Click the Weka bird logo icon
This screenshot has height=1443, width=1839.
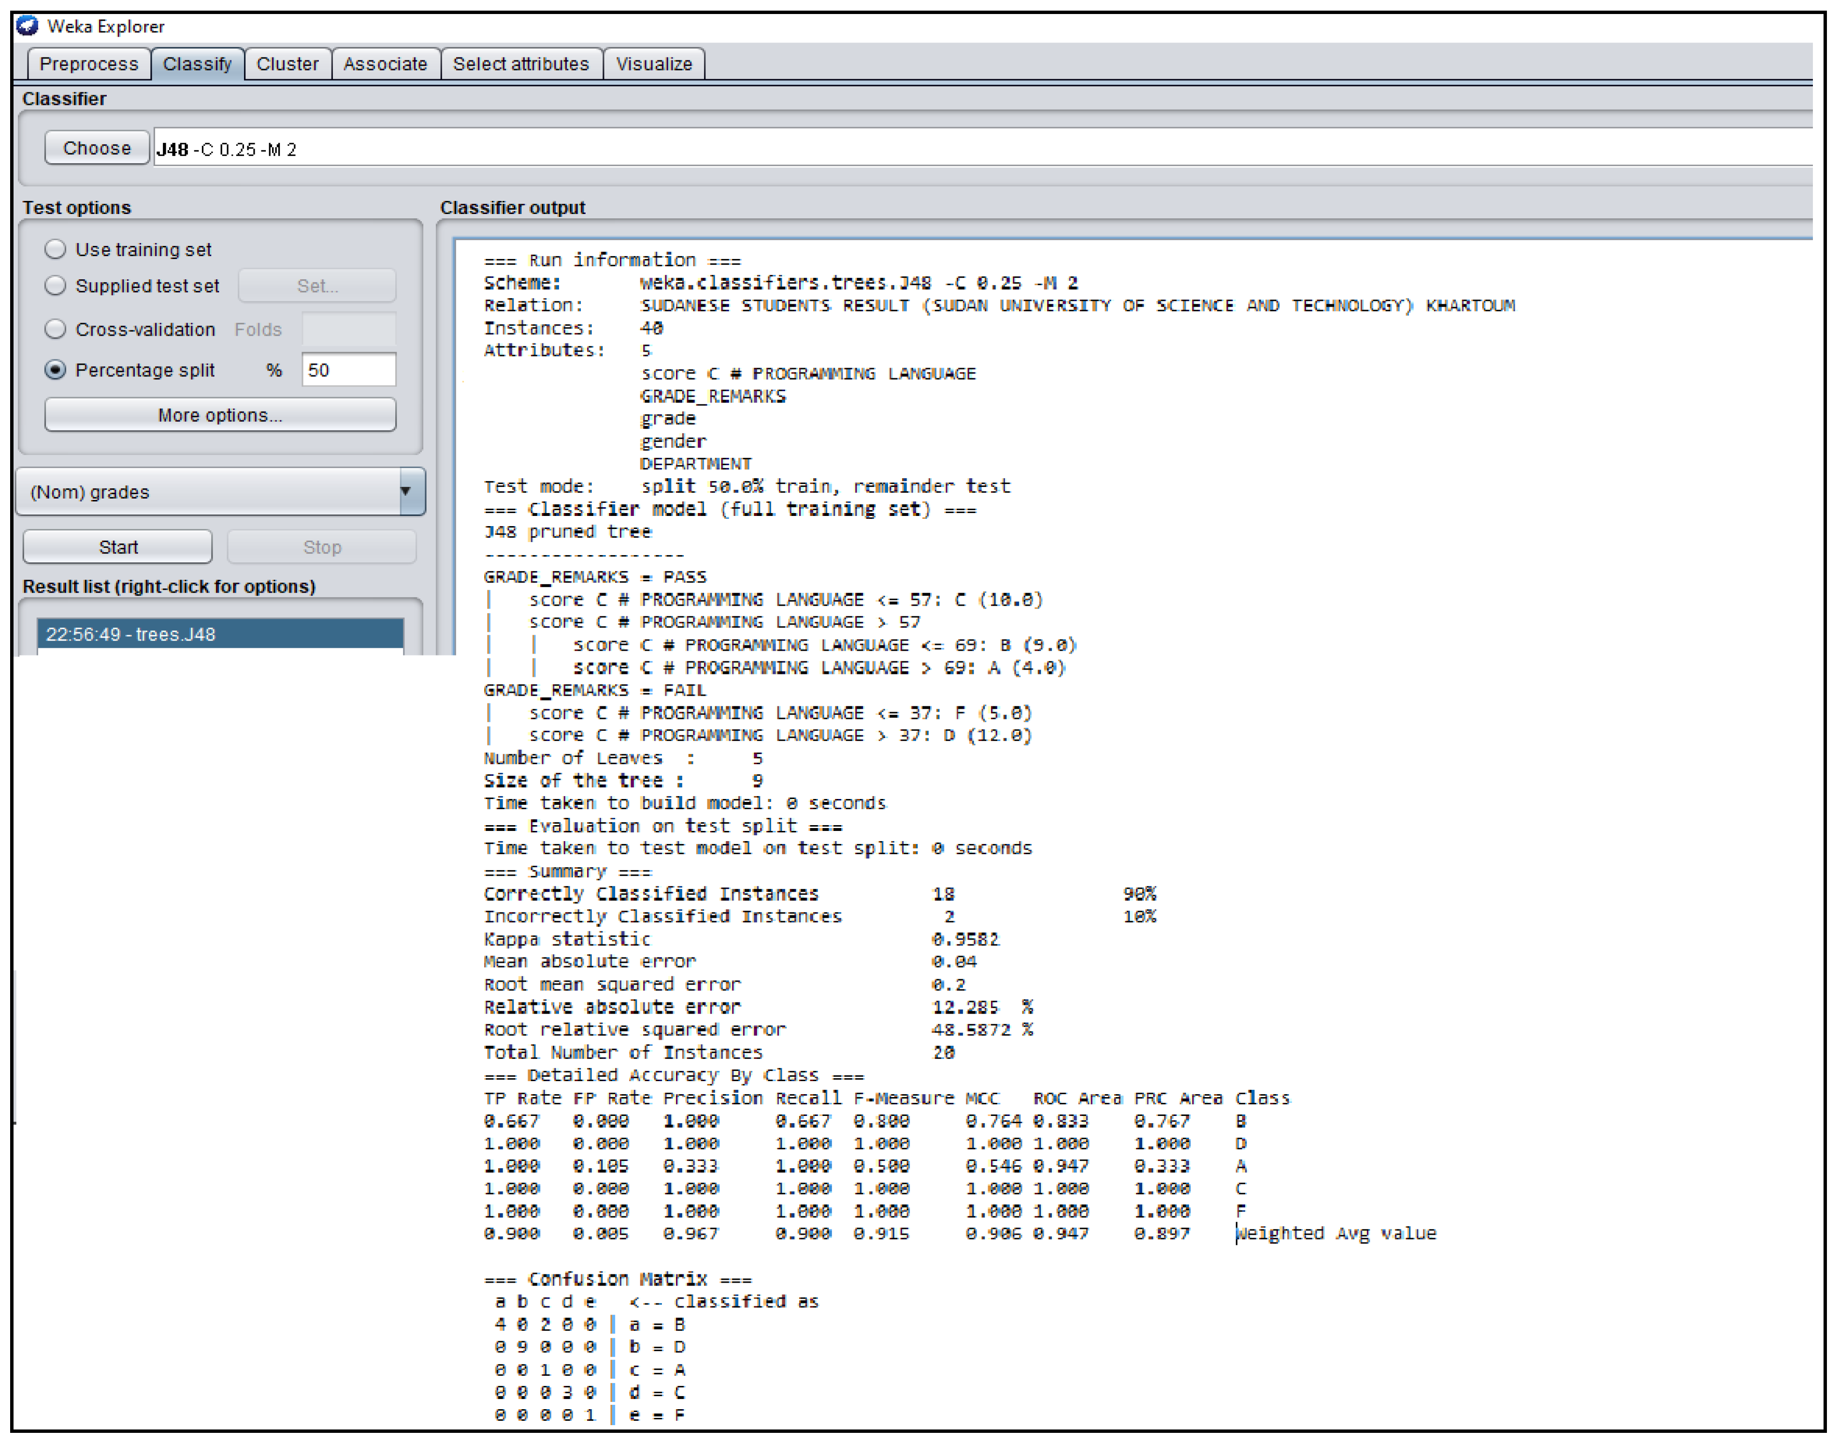[27, 25]
